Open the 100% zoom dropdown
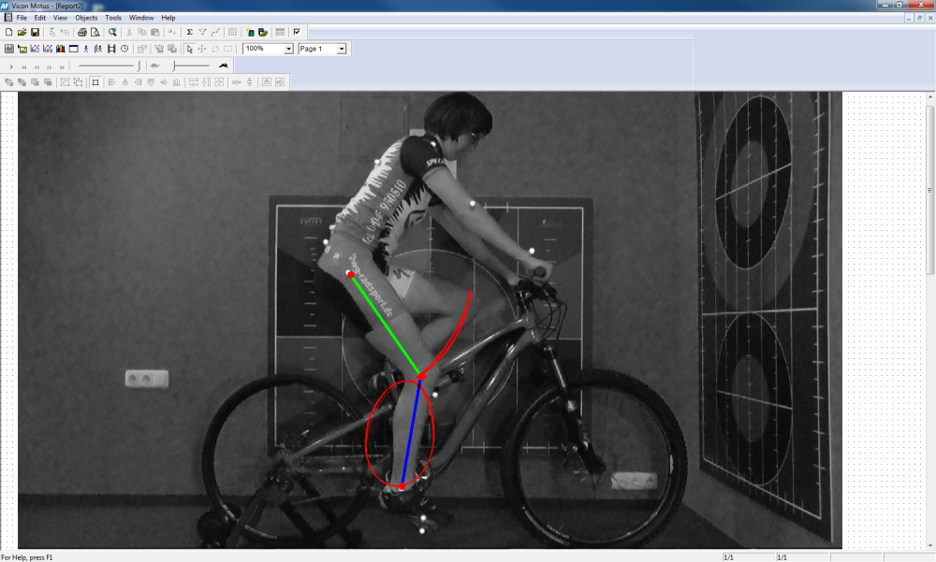Image resolution: width=936 pixels, height=562 pixels. tap(288, 49)
